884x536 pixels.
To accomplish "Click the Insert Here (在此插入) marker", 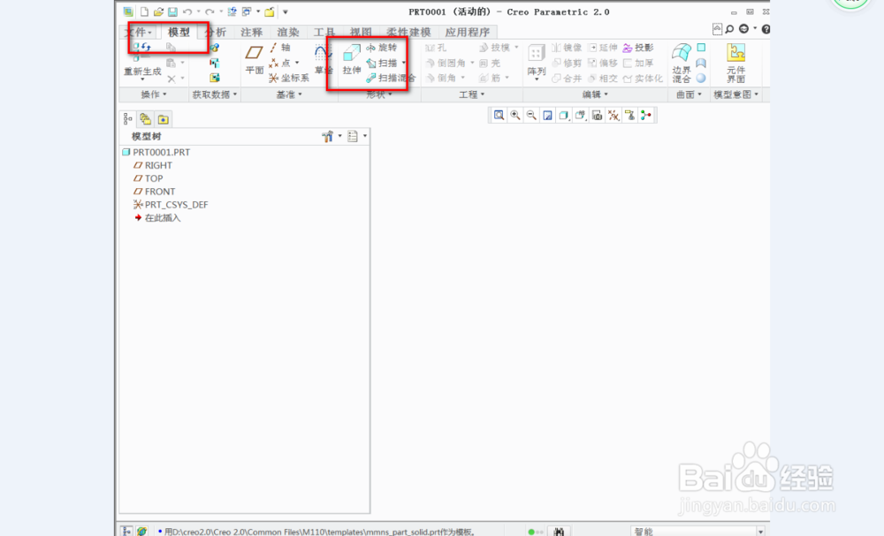I will coord(158,218).
